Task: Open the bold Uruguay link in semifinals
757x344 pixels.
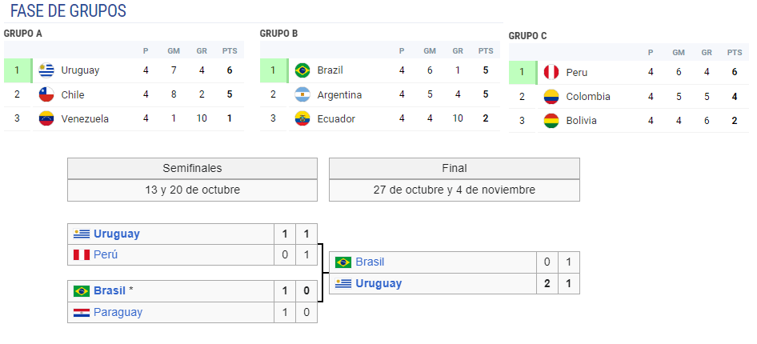Action: (117, 234)
